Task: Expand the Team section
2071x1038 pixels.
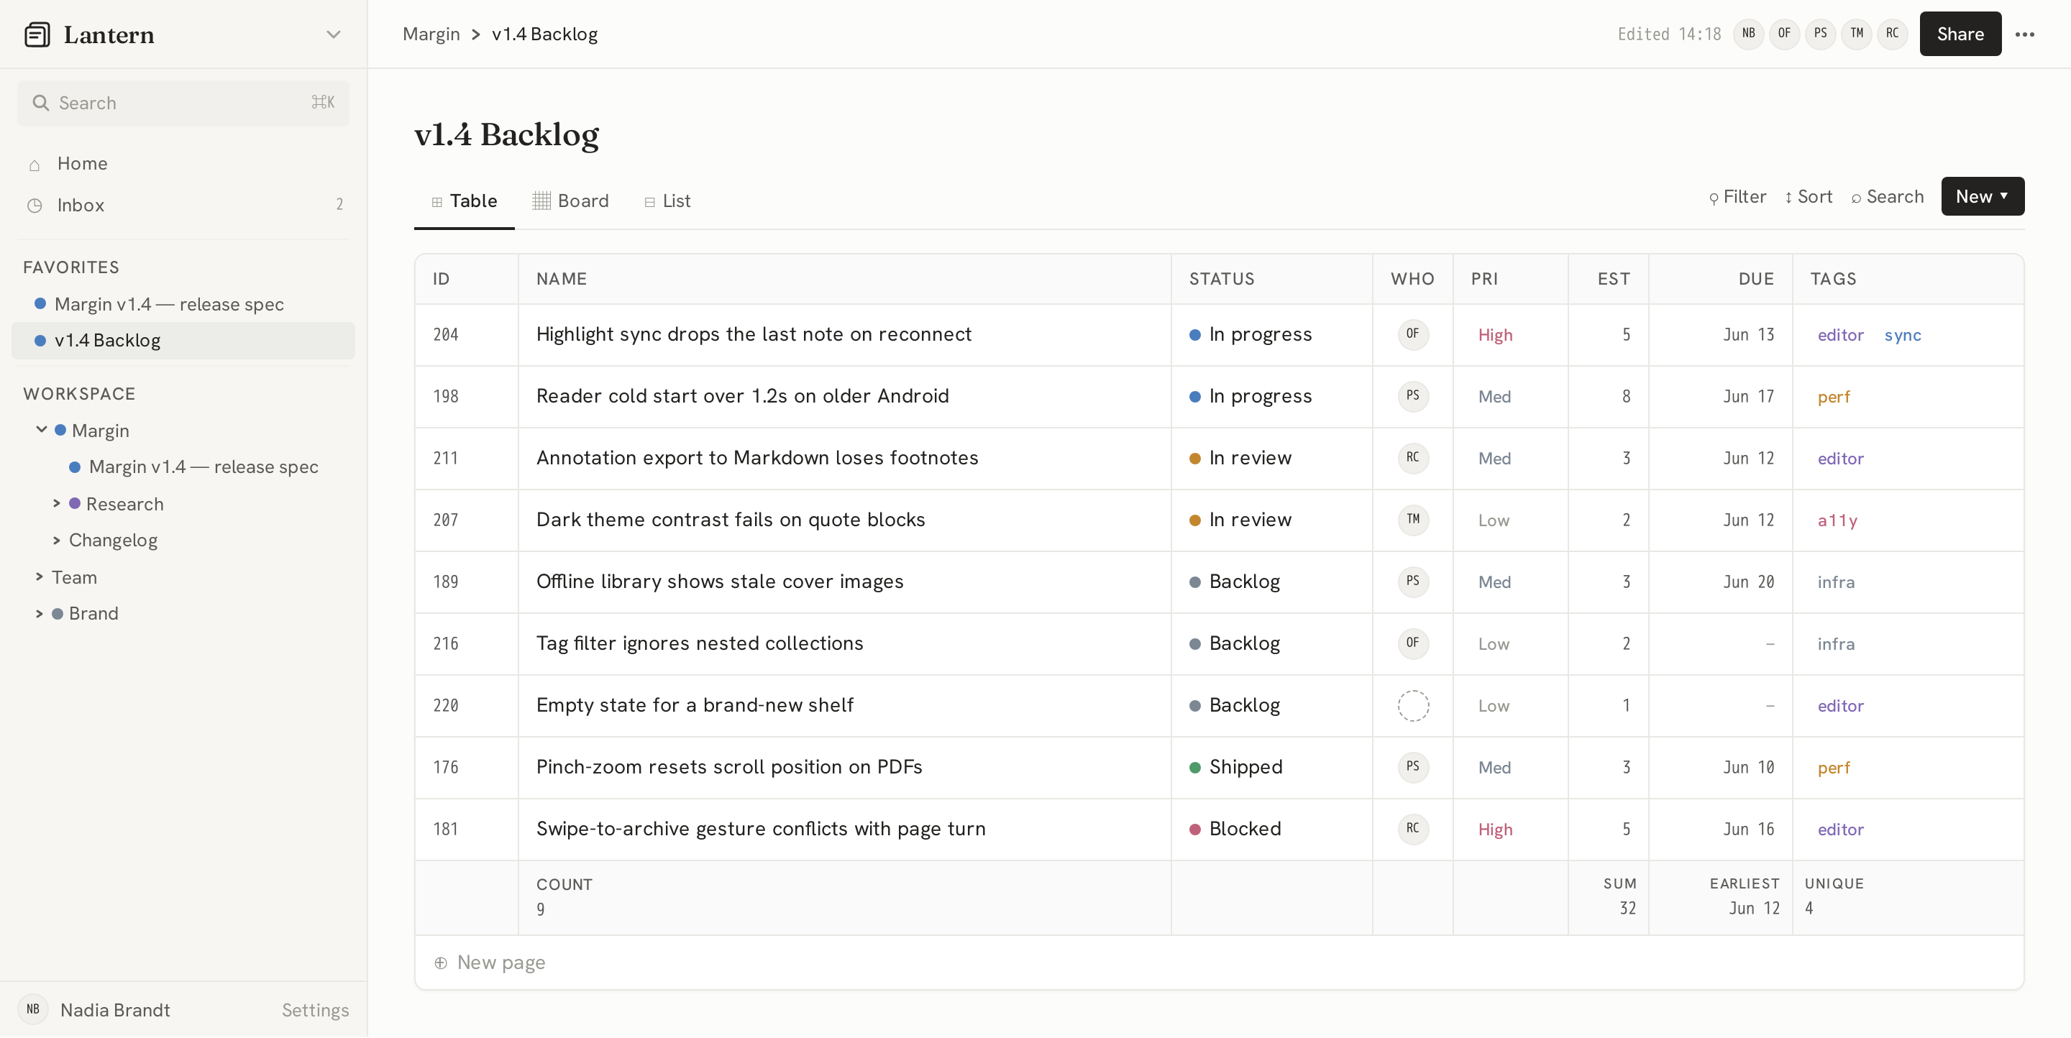Action: tap(40, 578)
